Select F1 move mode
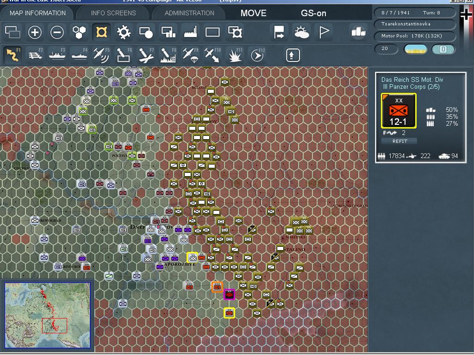This screenshot has width=474, height=355. click(x=12, y=55)
